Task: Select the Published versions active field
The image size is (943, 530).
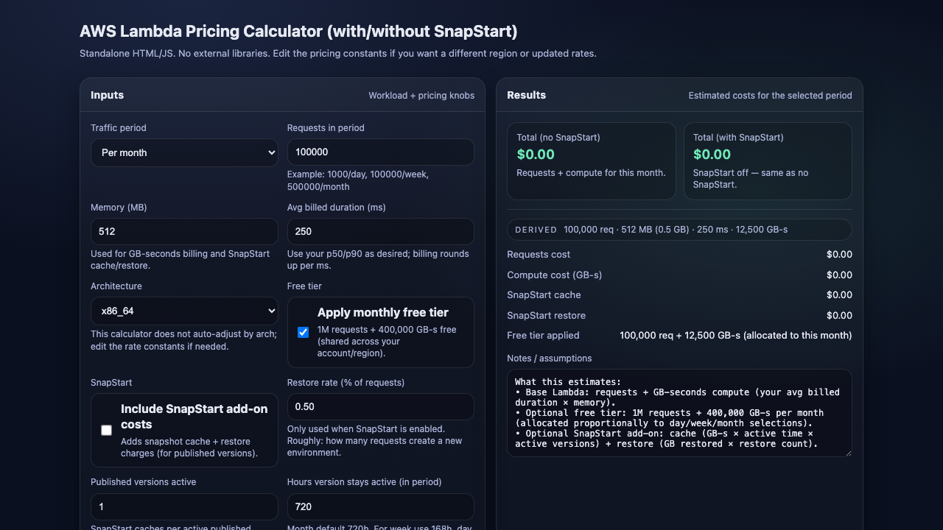Action: pos(184,506)
